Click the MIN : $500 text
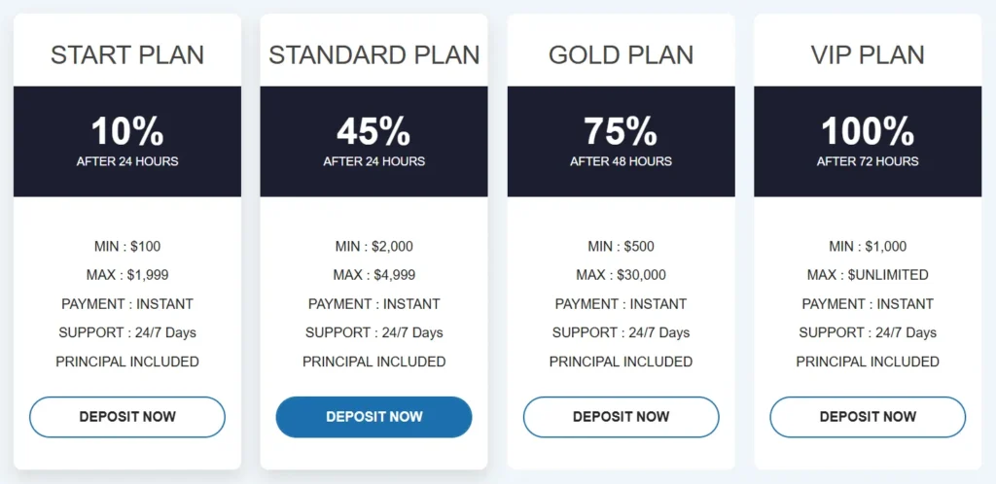Screen dimensions: 996x484 coord(621,246)
